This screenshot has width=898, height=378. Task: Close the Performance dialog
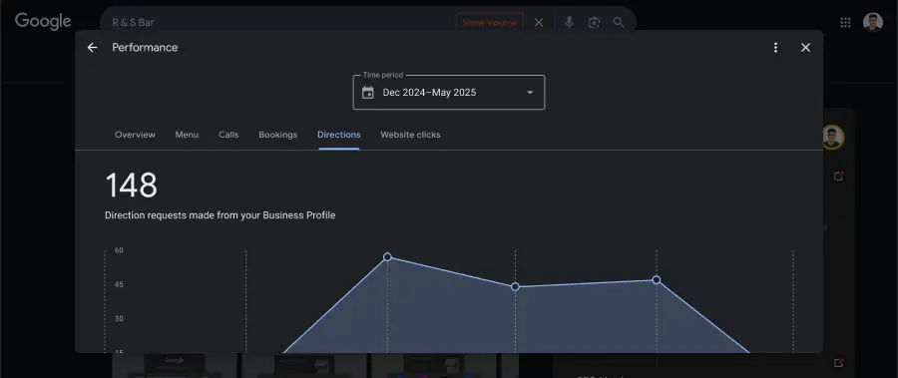tap(805, 48)
